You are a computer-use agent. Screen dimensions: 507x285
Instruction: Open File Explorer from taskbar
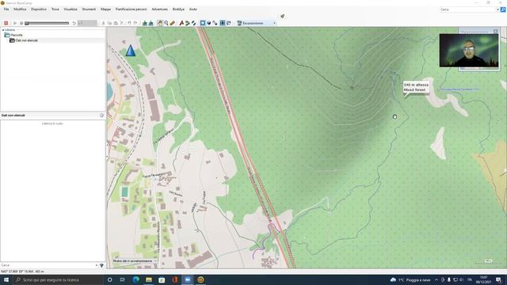point(149,279)
